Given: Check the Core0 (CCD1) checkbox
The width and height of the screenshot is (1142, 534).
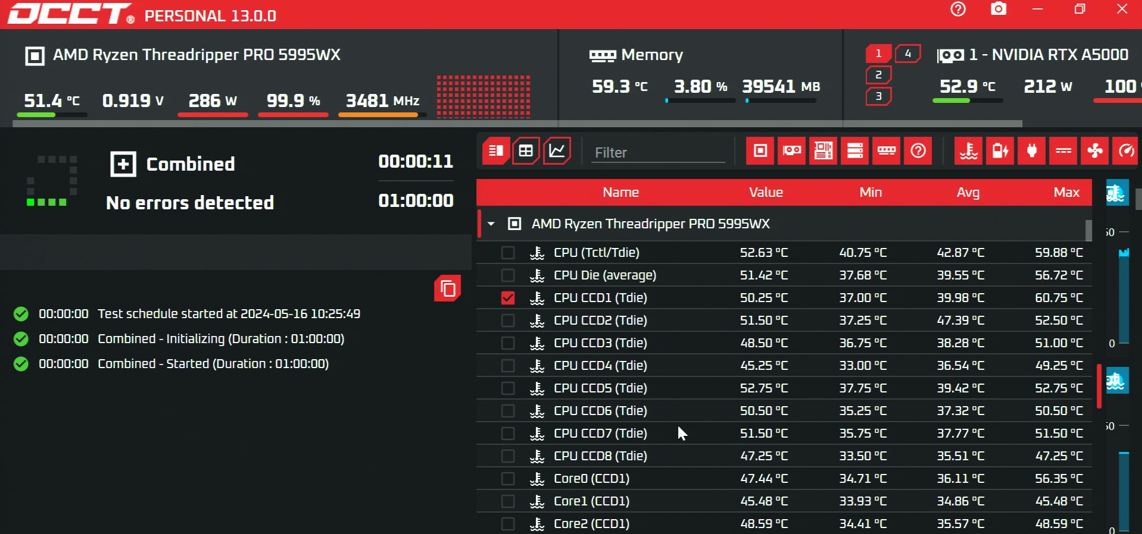Looking at the screenshot, I should [x=508, y=479].
